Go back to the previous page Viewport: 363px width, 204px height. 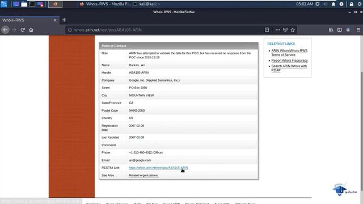[x=5, y=30]
